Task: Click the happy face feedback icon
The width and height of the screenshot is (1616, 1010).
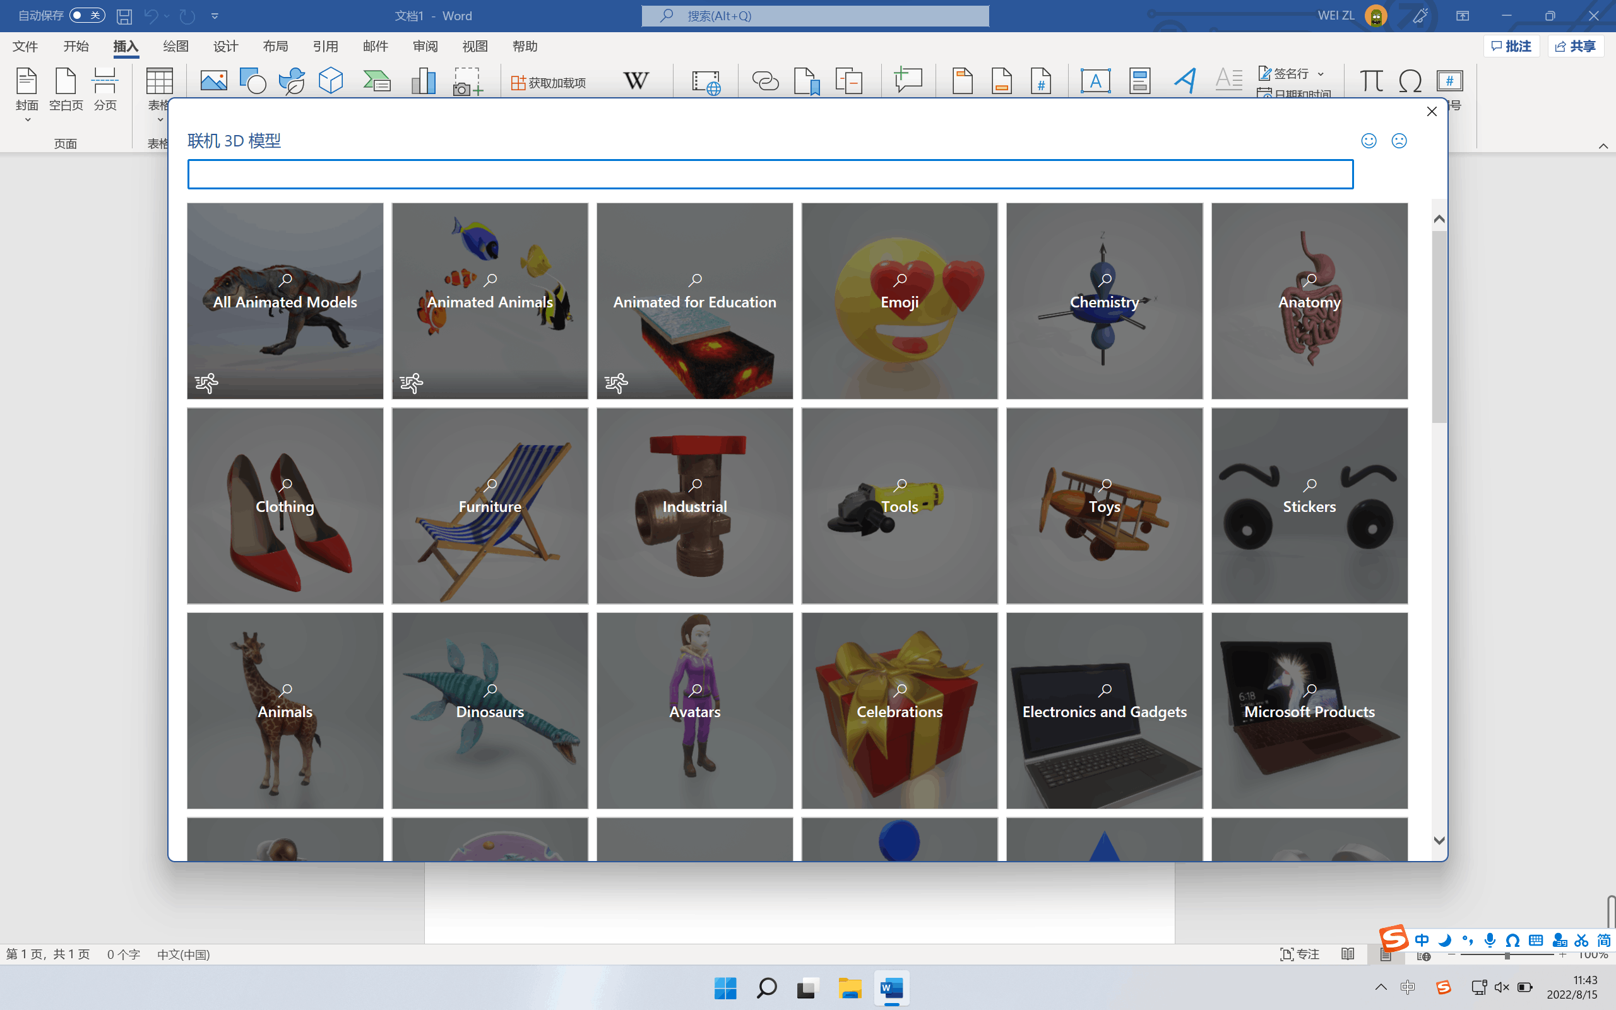Action: pos(1369,141)
